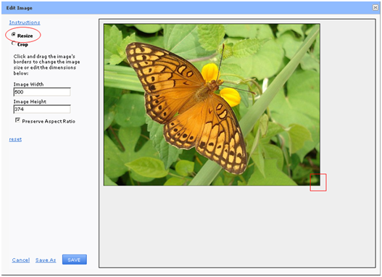The width and height of the screenshot is (382, 277).
Task: Click the 'Image Width' label text
Action: point(28,84)
